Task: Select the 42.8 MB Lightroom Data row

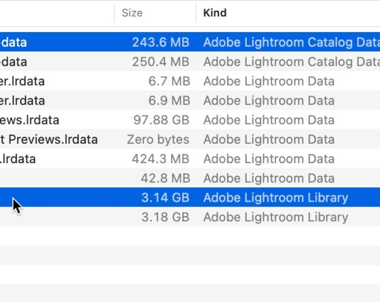Action: tap(190, 178)
